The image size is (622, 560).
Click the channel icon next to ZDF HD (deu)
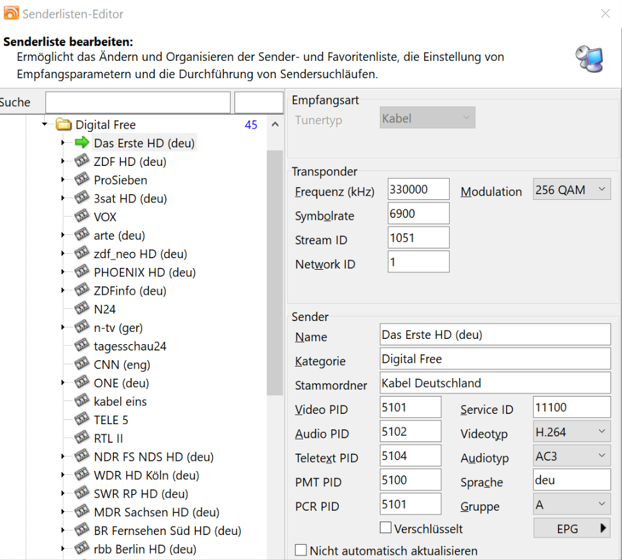82,161
